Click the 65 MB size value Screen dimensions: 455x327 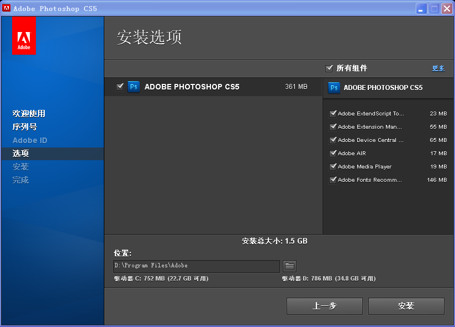(x=438, y=140)
